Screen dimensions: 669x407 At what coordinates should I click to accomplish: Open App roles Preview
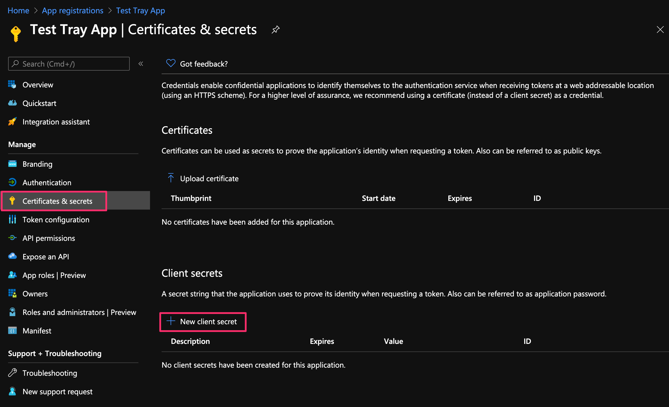(54, 275)
